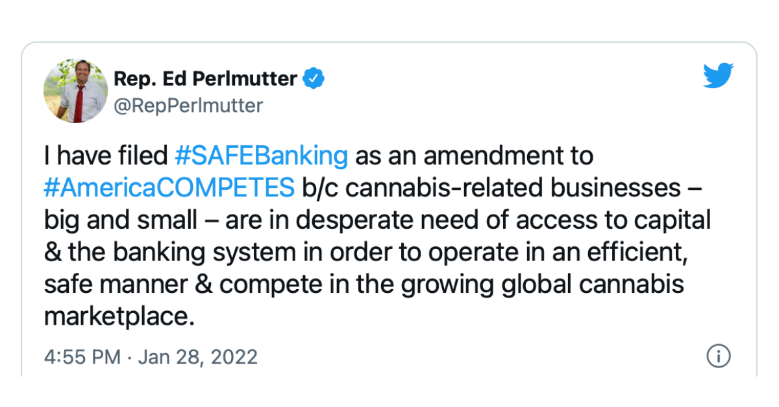The image size is (779, 407).
Task: Click the blue verified badge checkmark
Action: pos(315,78)
